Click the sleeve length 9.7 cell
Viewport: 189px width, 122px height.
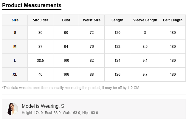(145, 75)
